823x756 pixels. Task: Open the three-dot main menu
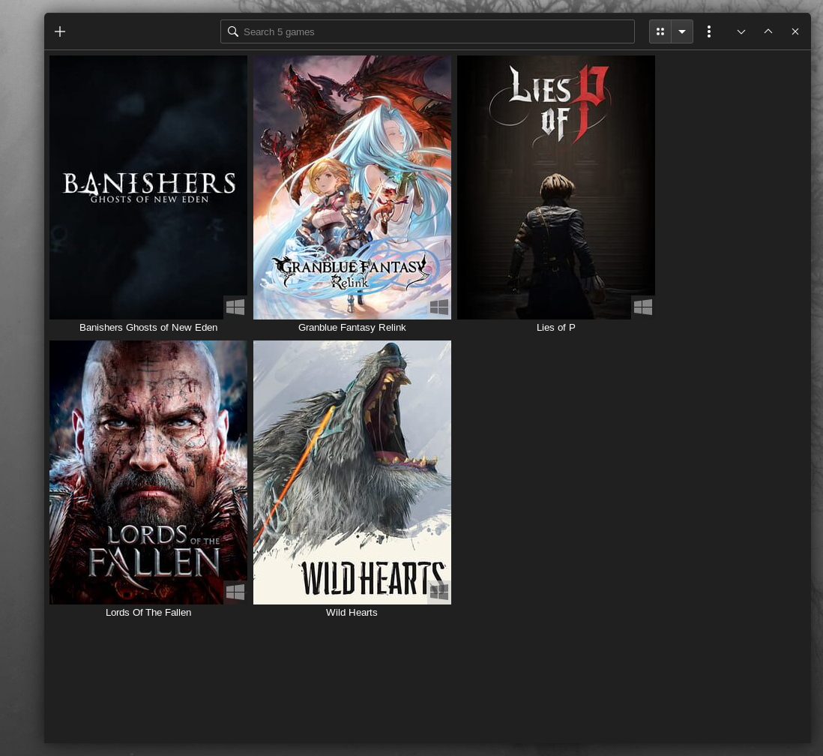pos(709,31)
